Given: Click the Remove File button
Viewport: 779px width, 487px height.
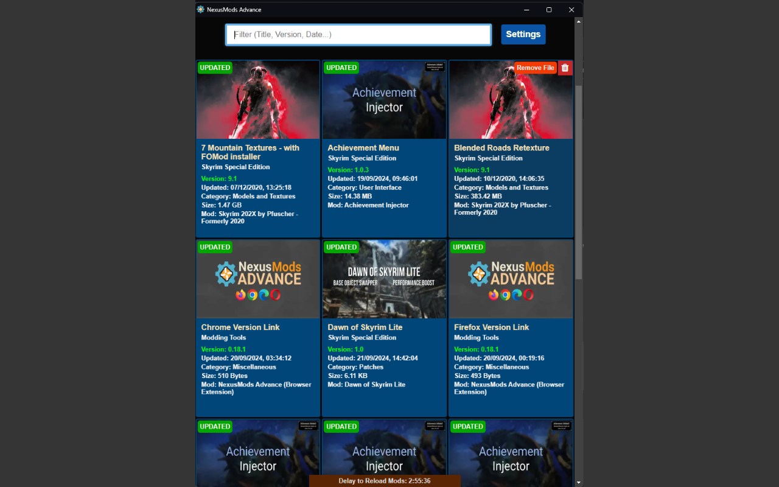Looking at the screenshot, I should click(535, 68).
